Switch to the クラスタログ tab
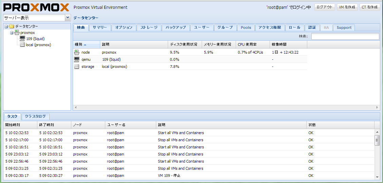Viewport: 383px width, 183px height. (35, 116)
